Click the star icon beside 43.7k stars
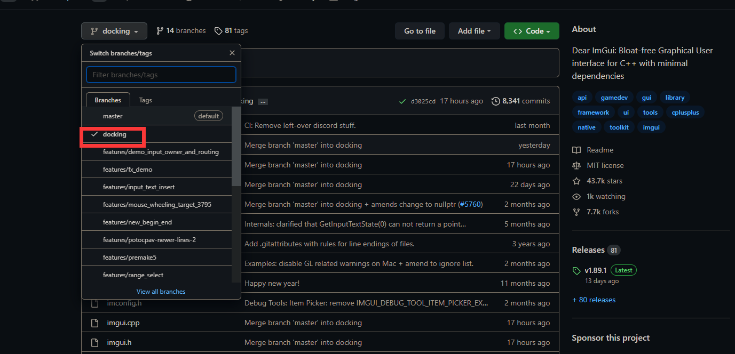Viewport: 735px width, 354px height. tap(576, 181)
